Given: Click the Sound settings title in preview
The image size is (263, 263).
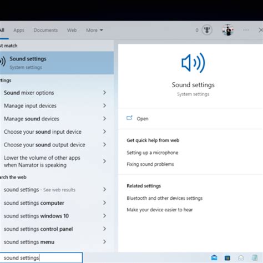Looking at the screenshot, I should [193, 85].
